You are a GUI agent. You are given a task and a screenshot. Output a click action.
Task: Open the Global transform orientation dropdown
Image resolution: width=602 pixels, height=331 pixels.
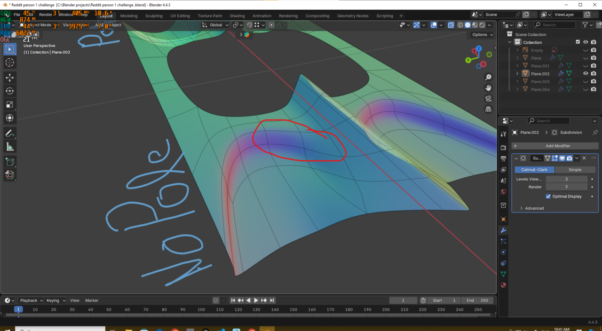click(215, 25)
